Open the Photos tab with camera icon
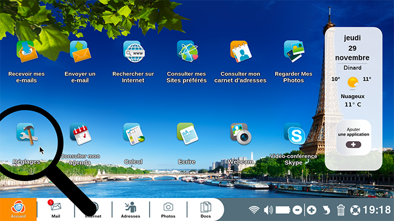Image resolution: width=394 pixels, height=221 pixels. coord(168,209)
